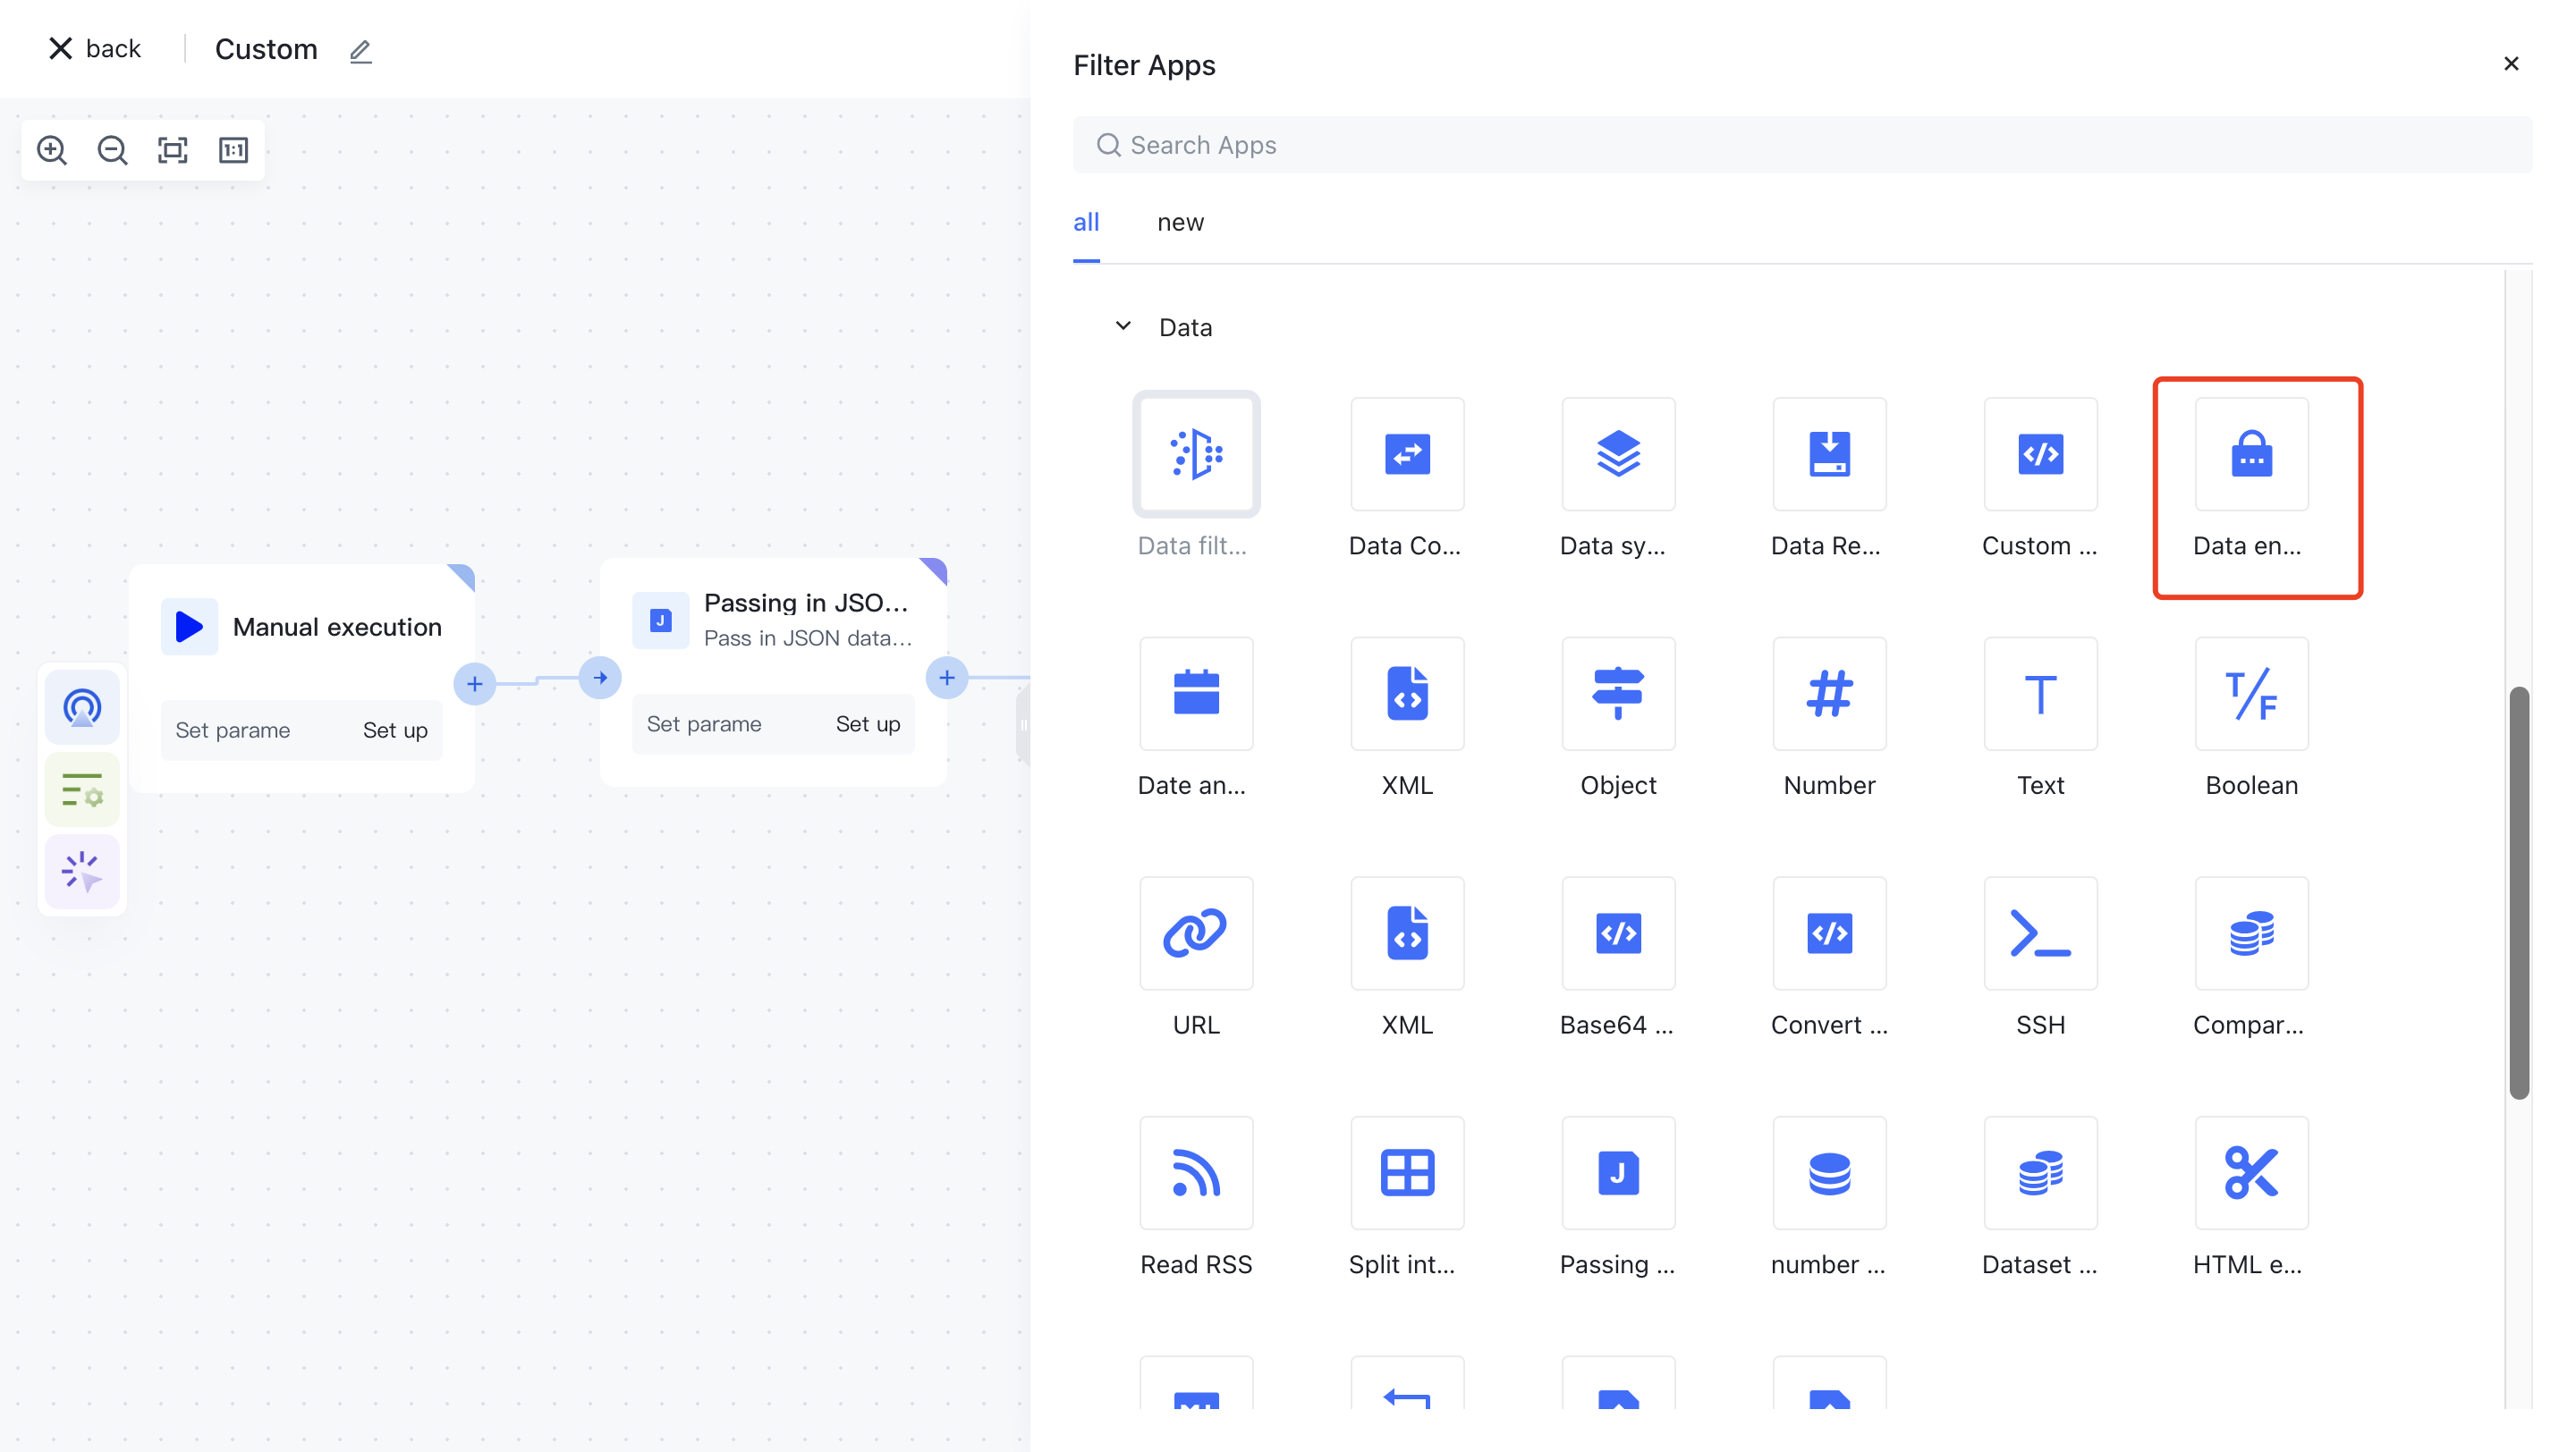Select the all tab
Screen dimensions: 2576x1452
1086,223
